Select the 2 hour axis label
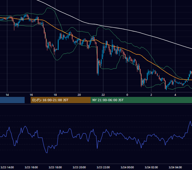This screenshot has height=170, width=192. pos(151,95)
